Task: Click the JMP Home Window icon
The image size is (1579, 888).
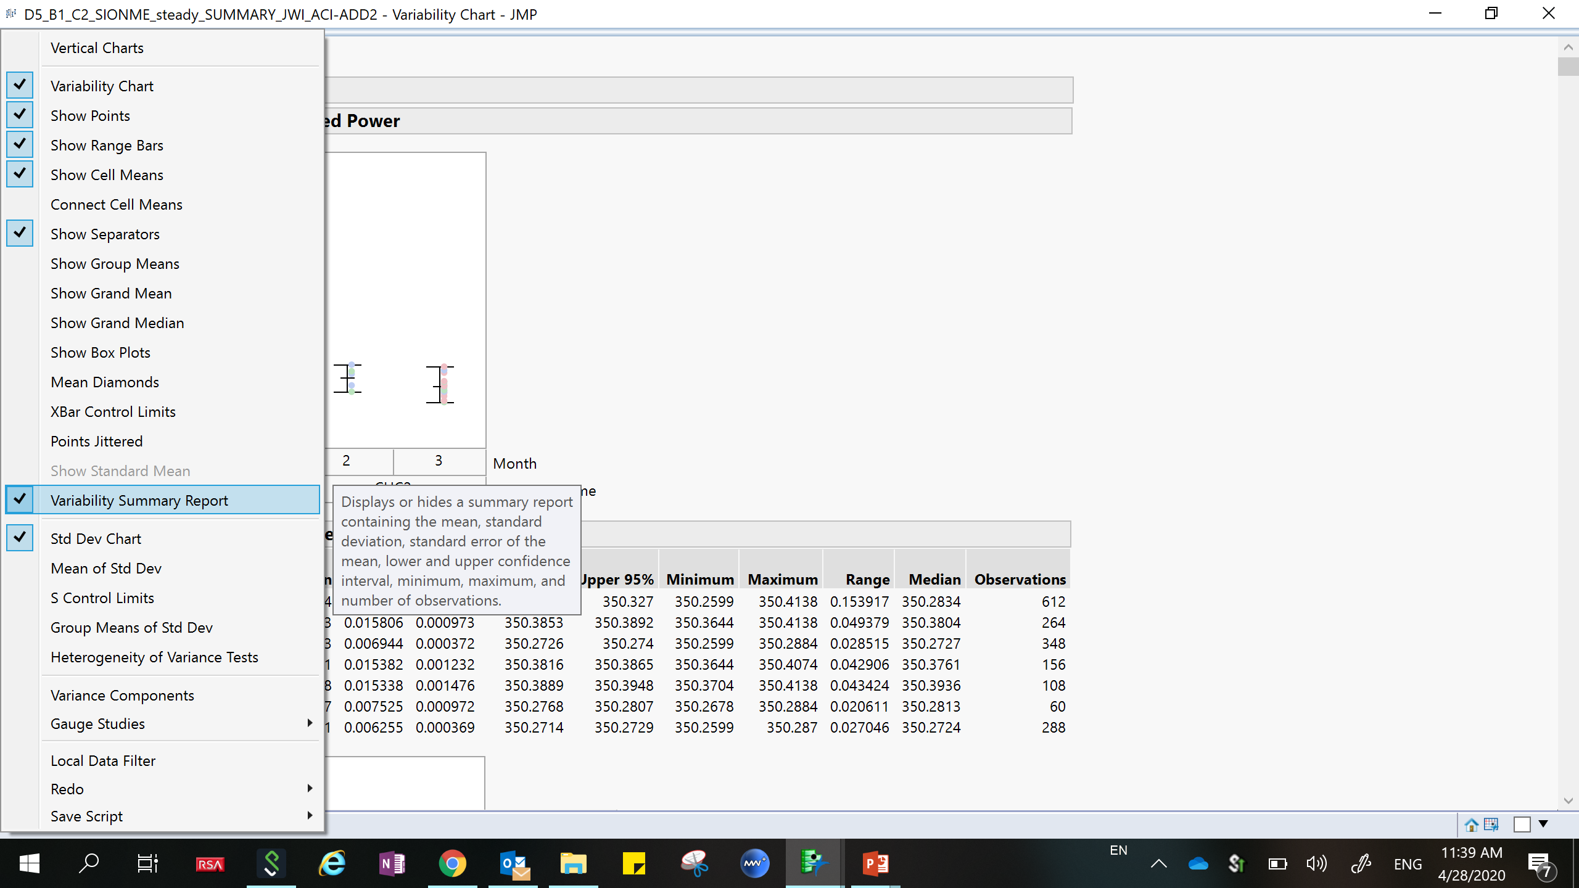Action: coord(1471,824)
